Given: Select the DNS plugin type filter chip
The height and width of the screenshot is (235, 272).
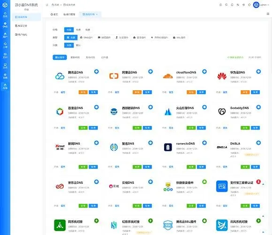Looking at the screenshot, I should [x=86, y=38].
